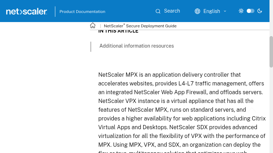Click the language dropdown chevron

(225, 11)
